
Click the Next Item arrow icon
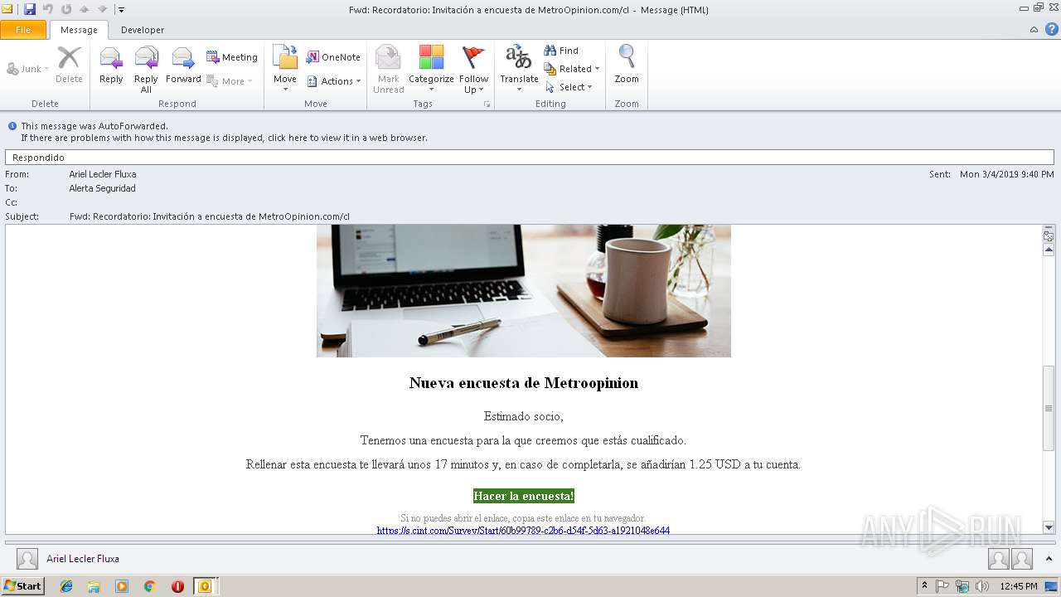click(102, 9)
